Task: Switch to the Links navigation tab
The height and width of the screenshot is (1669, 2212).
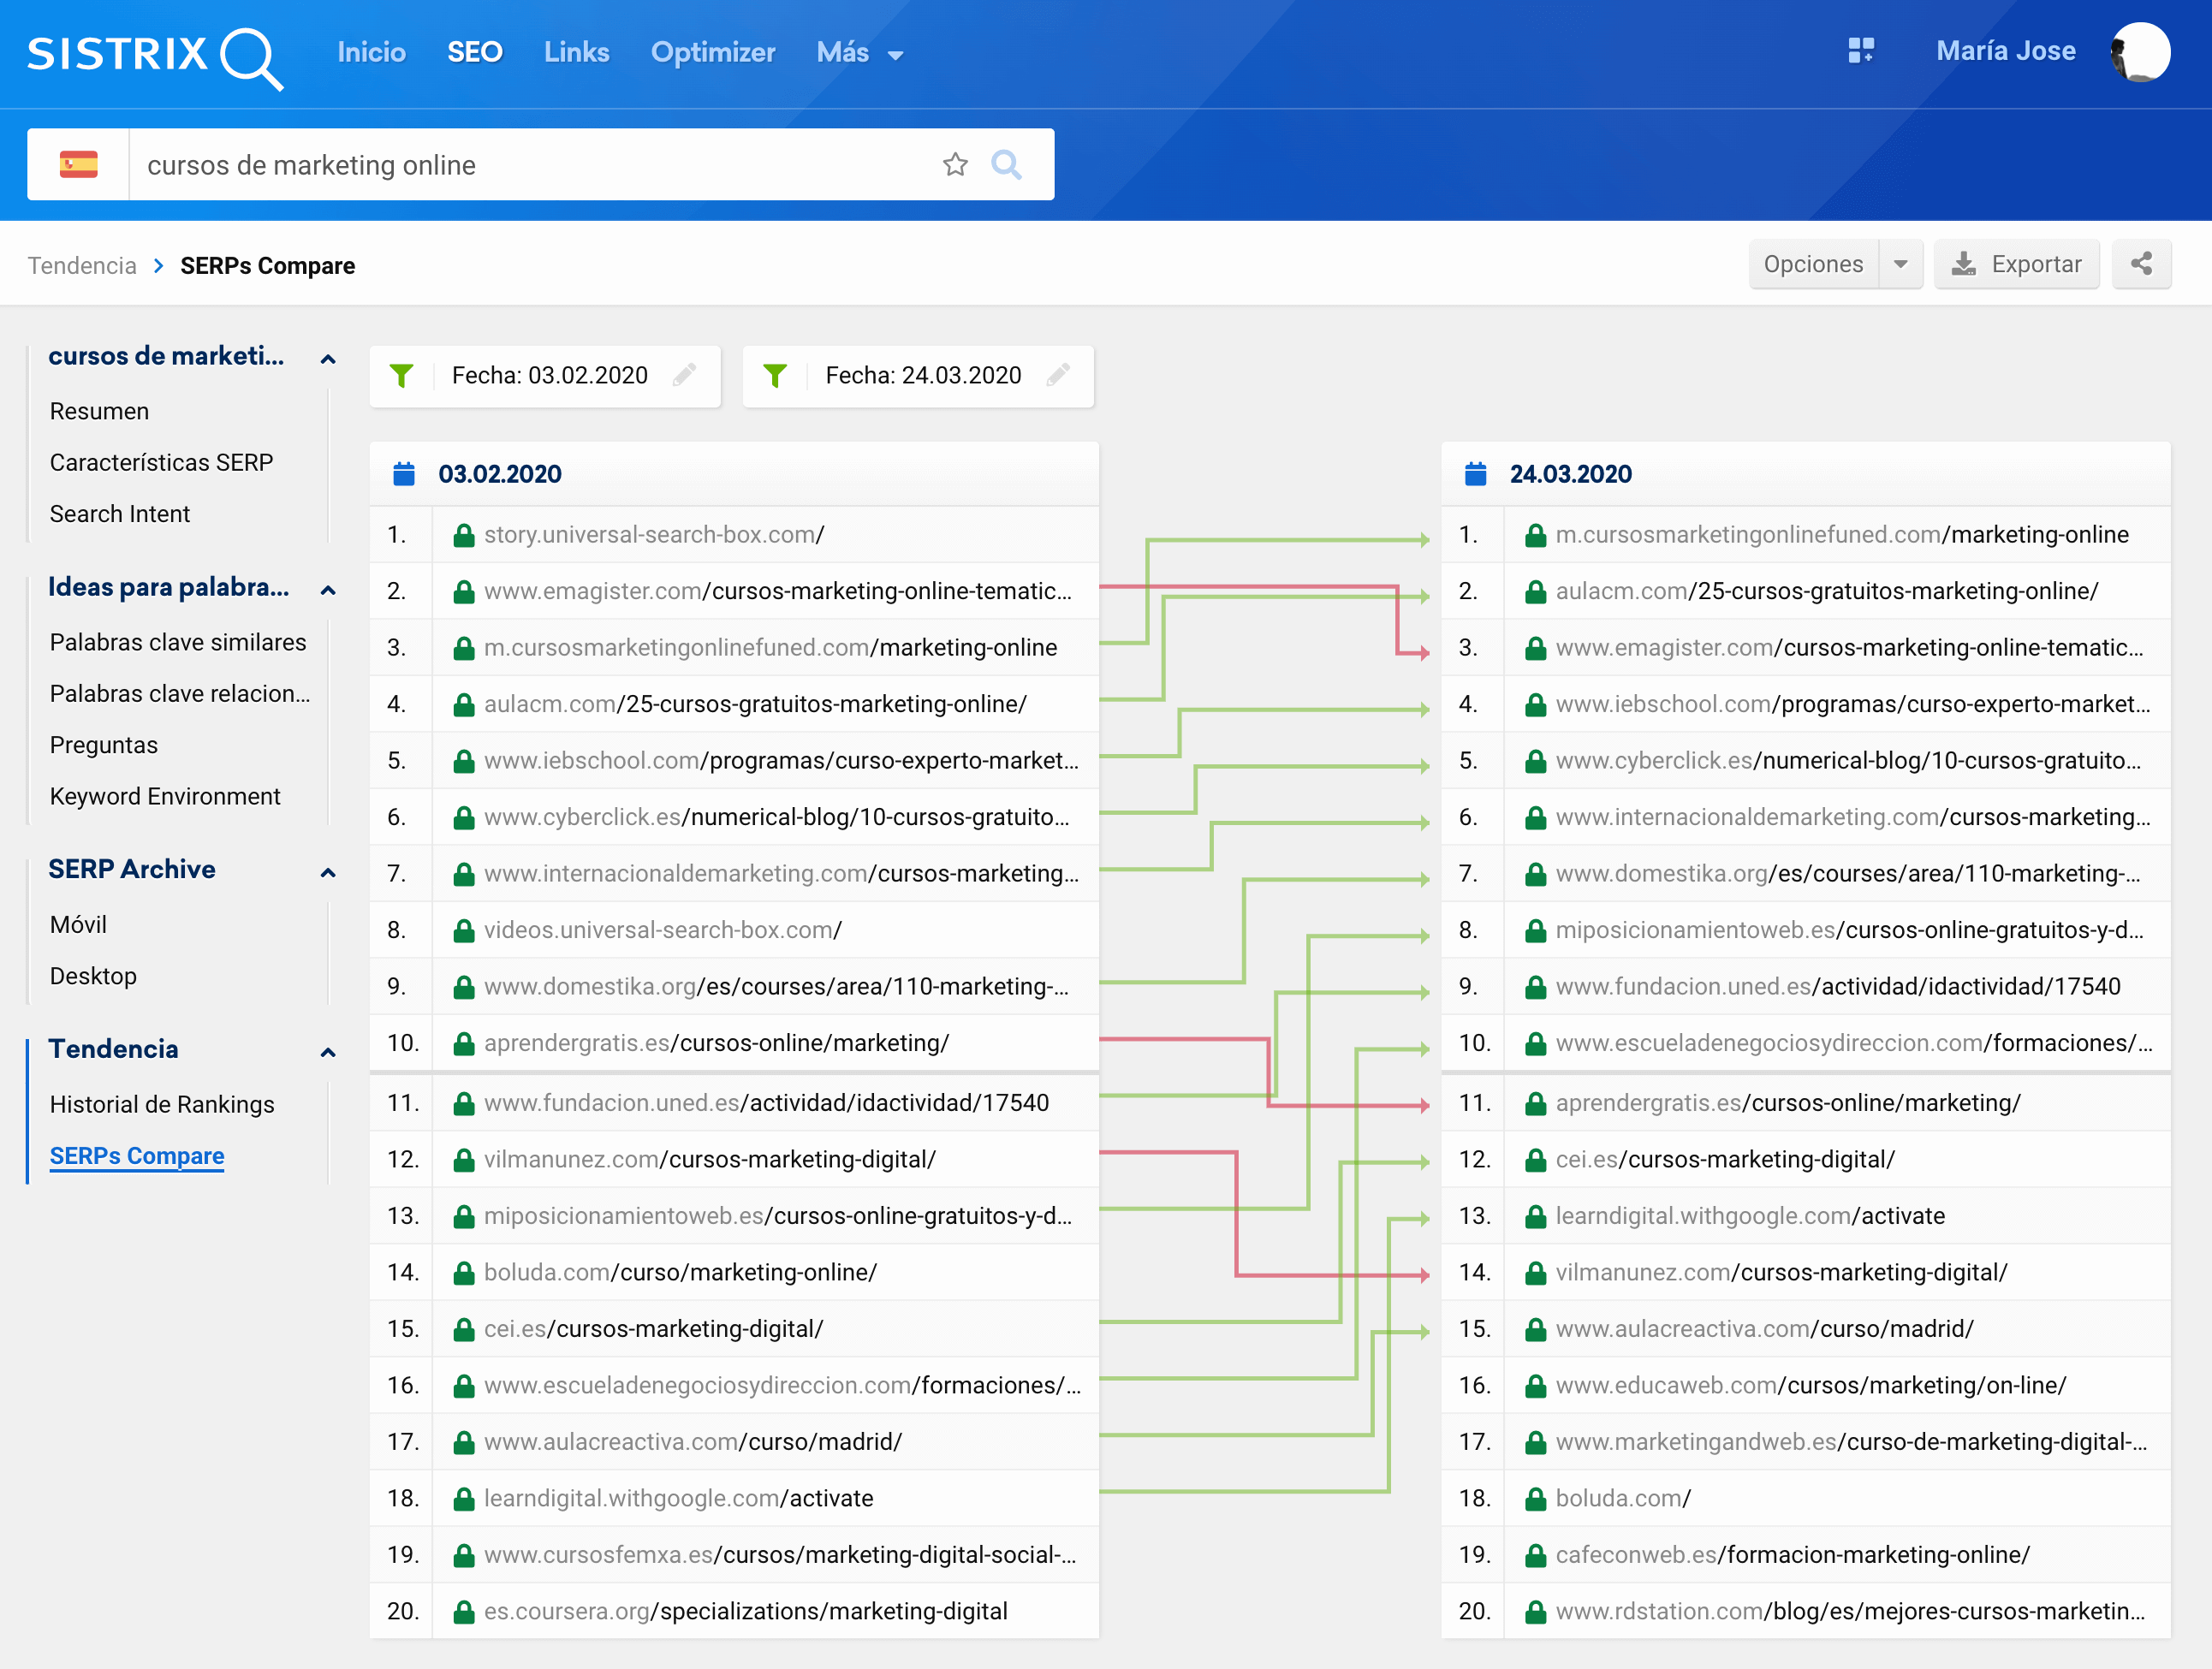Action: (576, 52)
